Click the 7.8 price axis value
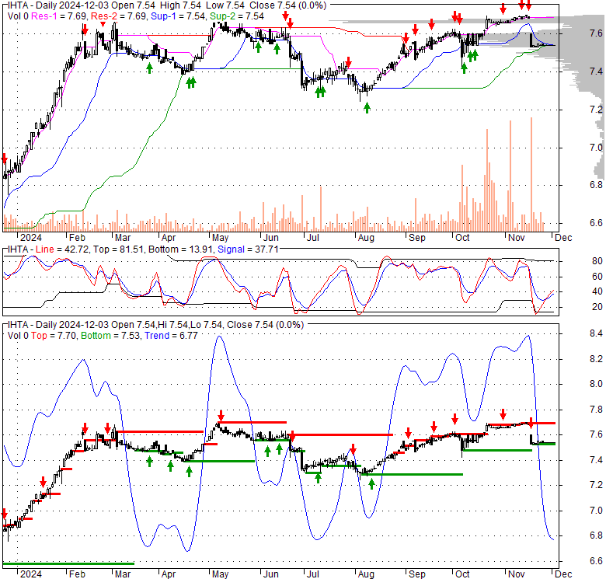 click(596, 410)
